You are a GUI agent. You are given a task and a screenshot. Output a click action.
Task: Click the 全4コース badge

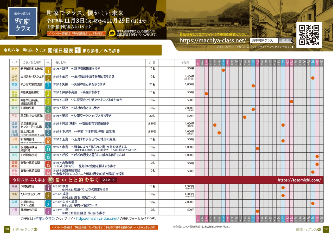point(108,180)
